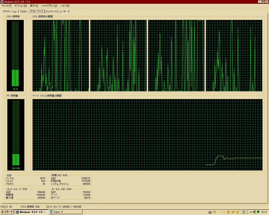Click physical memory total 2096232

click(x=86, y=178)
